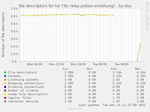
Task: Click the 'Mon 06:00' x-axis label
Action: [35, 64]
